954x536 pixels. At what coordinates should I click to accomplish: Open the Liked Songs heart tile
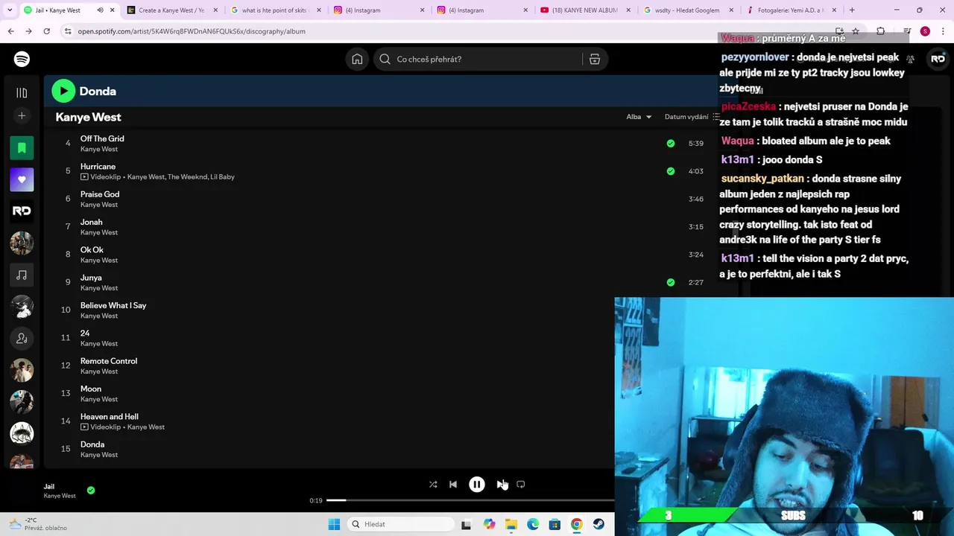(x=22, y=179)
